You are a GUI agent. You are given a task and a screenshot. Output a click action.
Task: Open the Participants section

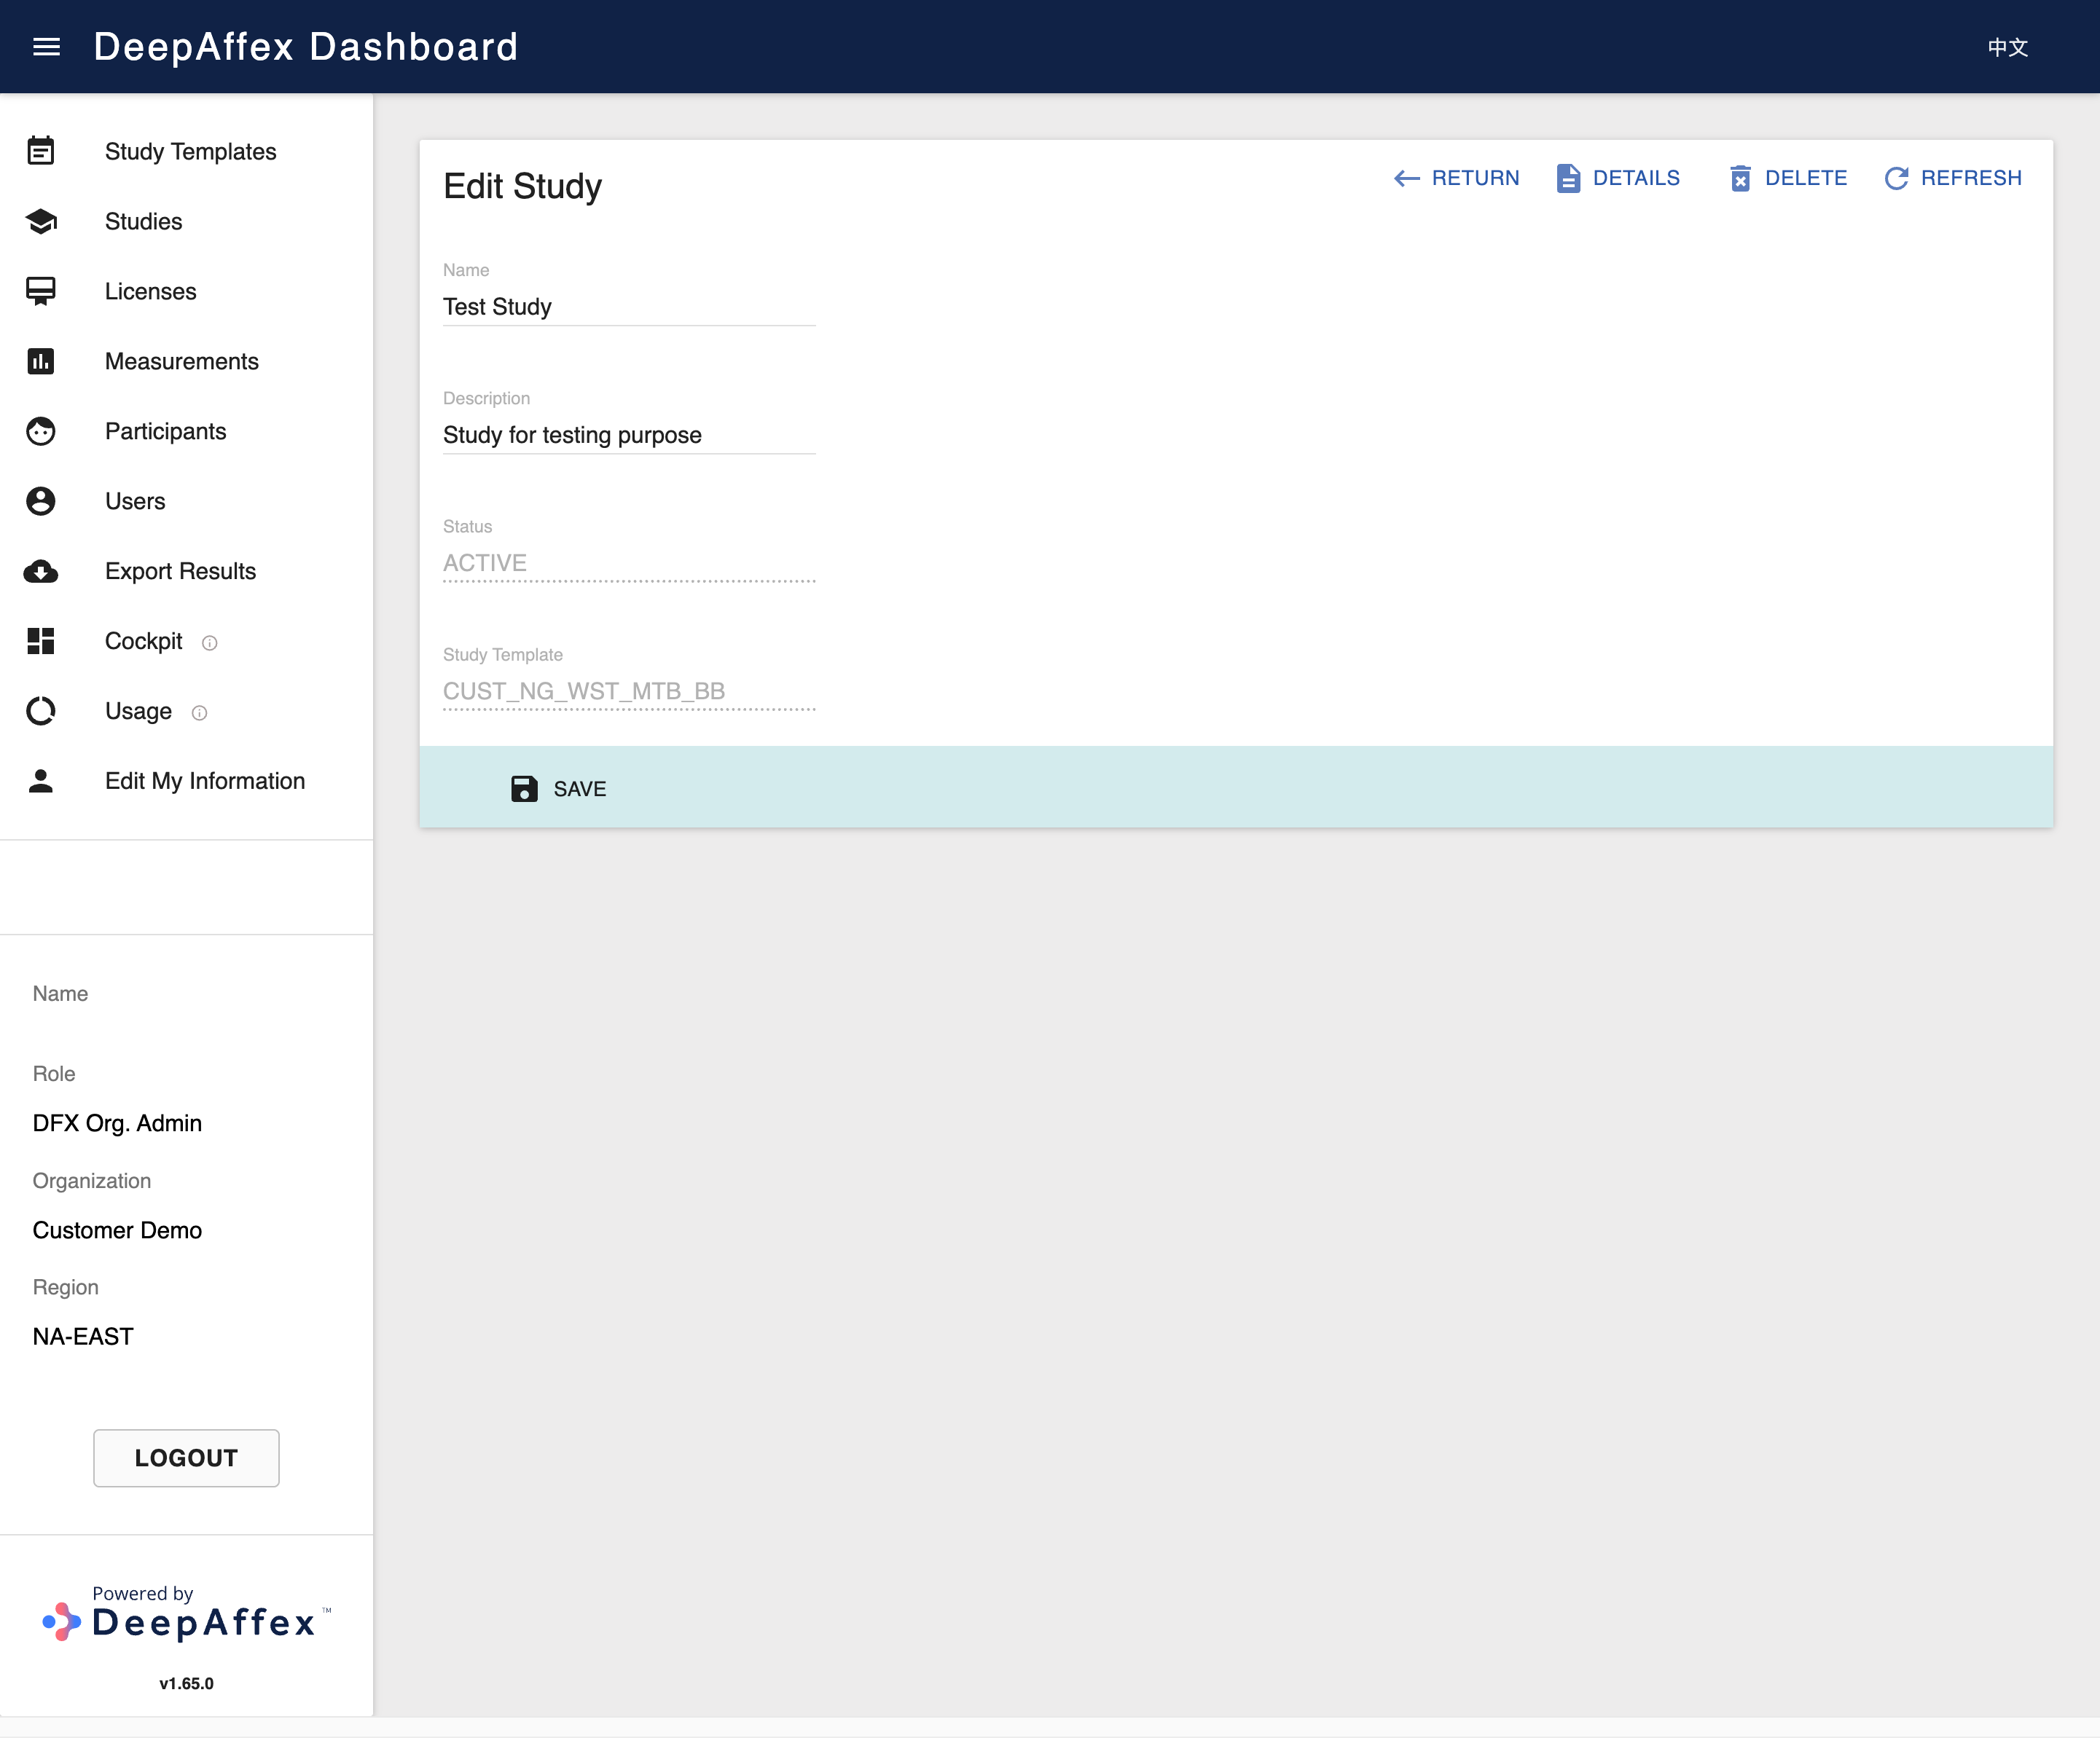pos(165,430)
